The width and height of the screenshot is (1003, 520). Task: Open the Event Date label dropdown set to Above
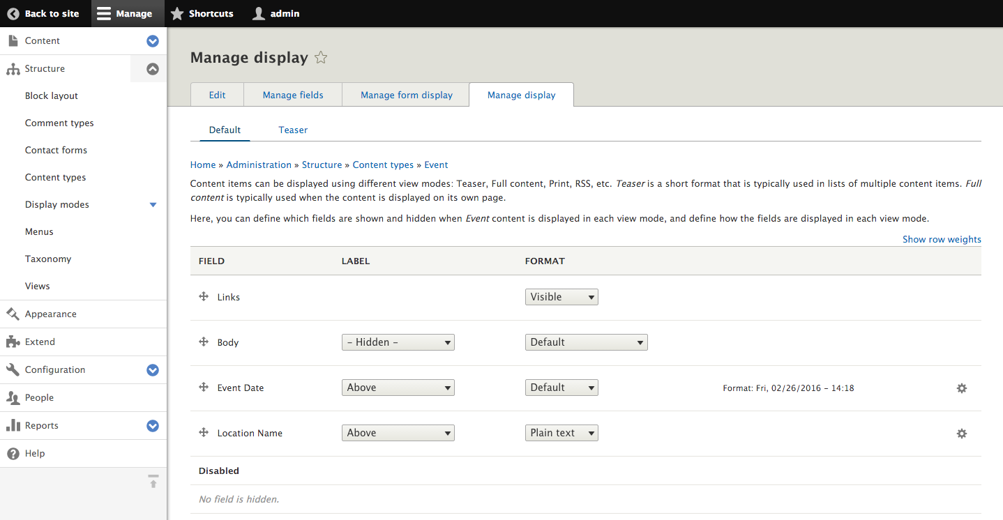click(x=398, y=388)
